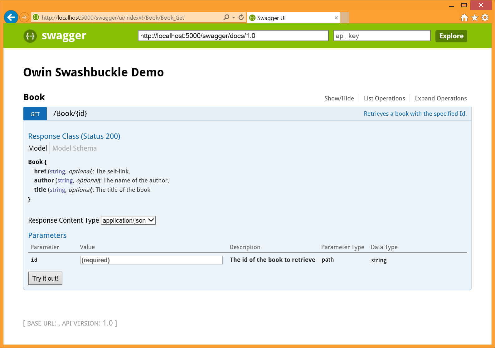The height and width of the screenshot is (348, 495).
Task: Click the 'Parameters' heading
Action: (47, 235)
